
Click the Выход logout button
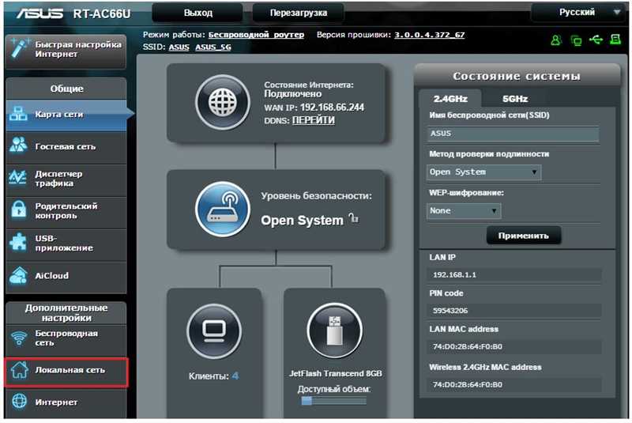pyautogui.click(x=197, y=13)
